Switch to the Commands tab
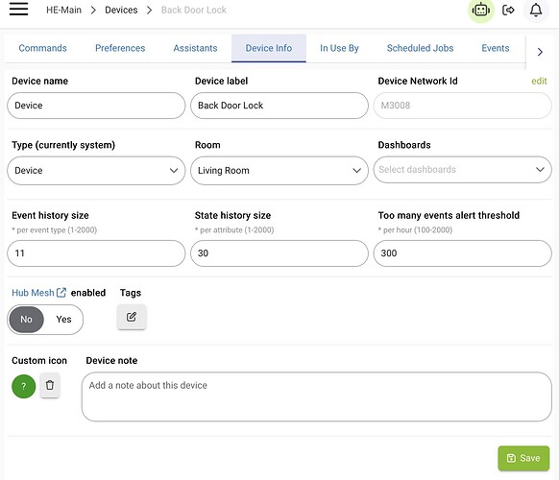Viewport: 559px width, 480px height. click(x=43, y=48)
